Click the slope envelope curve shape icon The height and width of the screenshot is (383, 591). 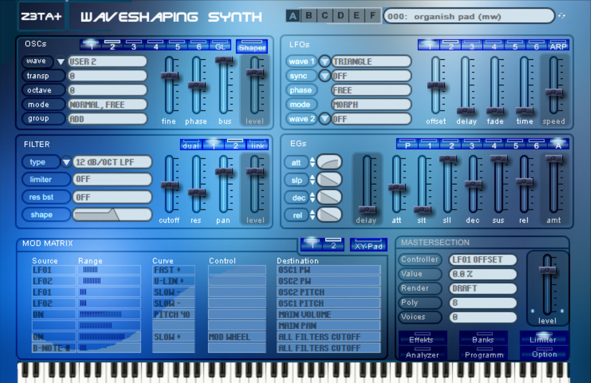329,180
